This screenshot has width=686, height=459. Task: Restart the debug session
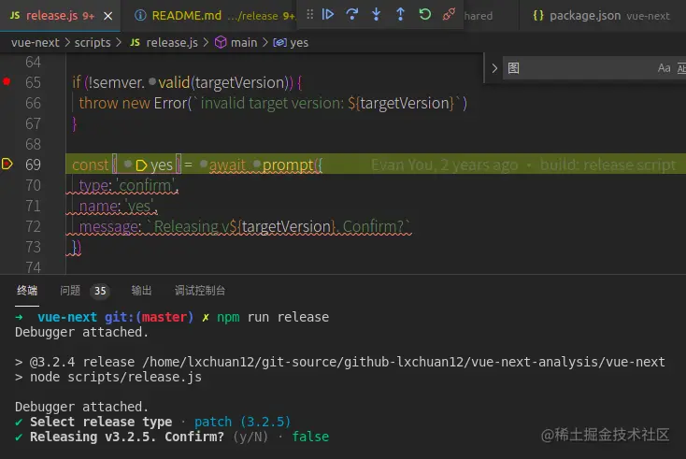pos(425,14)
